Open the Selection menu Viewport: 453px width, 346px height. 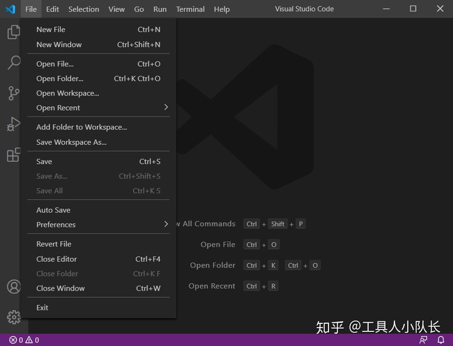84,9
